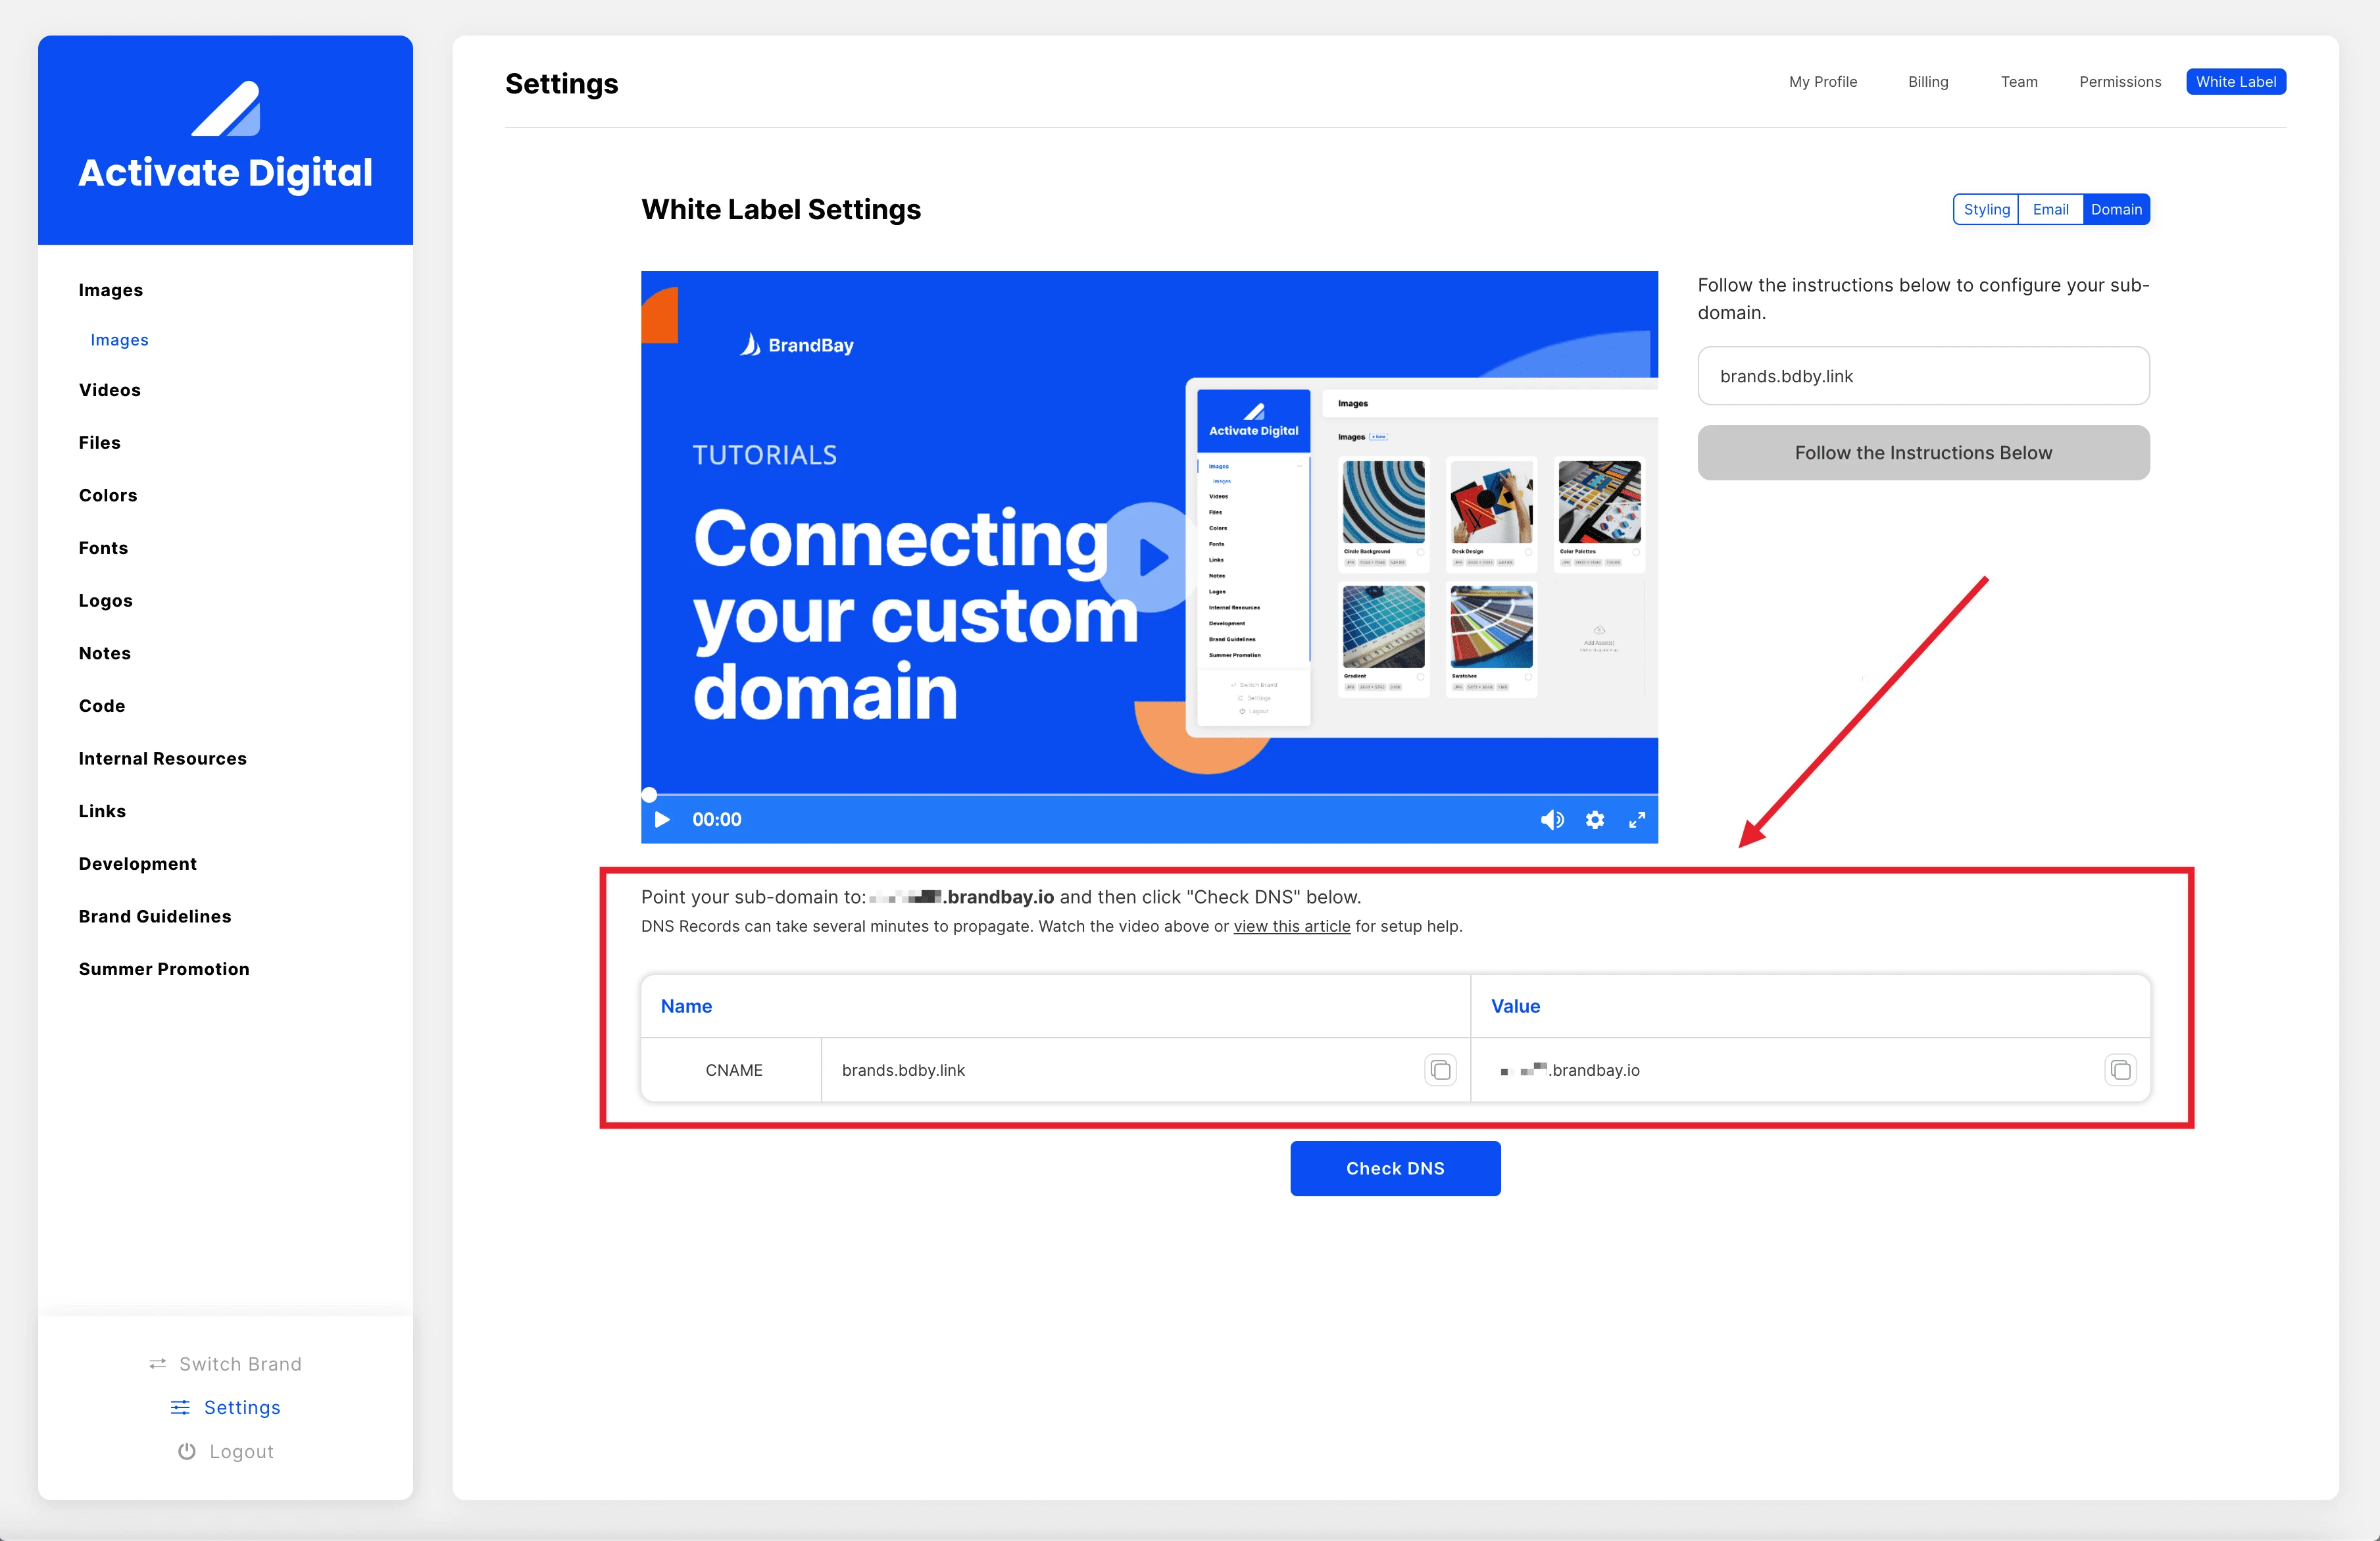2380x1541 pixels.
Task: Mute the video audio
Action: point(1553,819)
